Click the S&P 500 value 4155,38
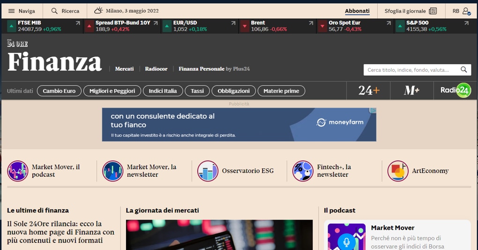This screenshot has height=250, width=478. coord(417,29)
